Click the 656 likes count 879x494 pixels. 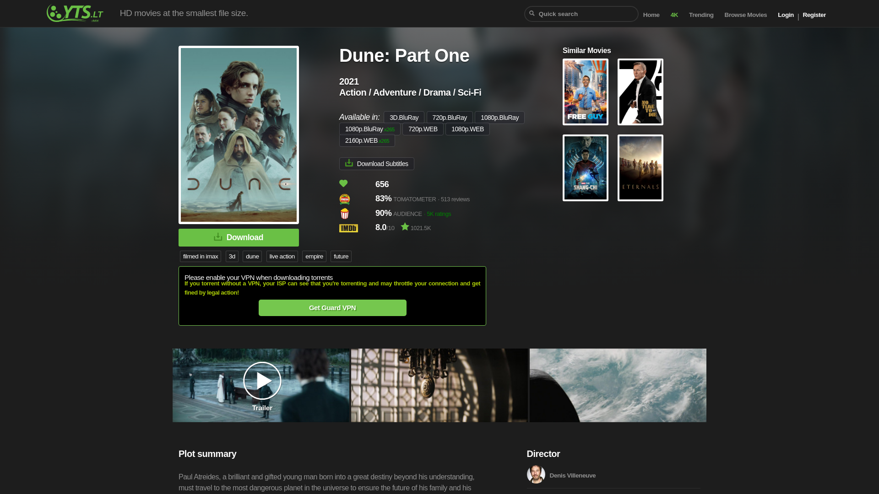pos(382,184)
